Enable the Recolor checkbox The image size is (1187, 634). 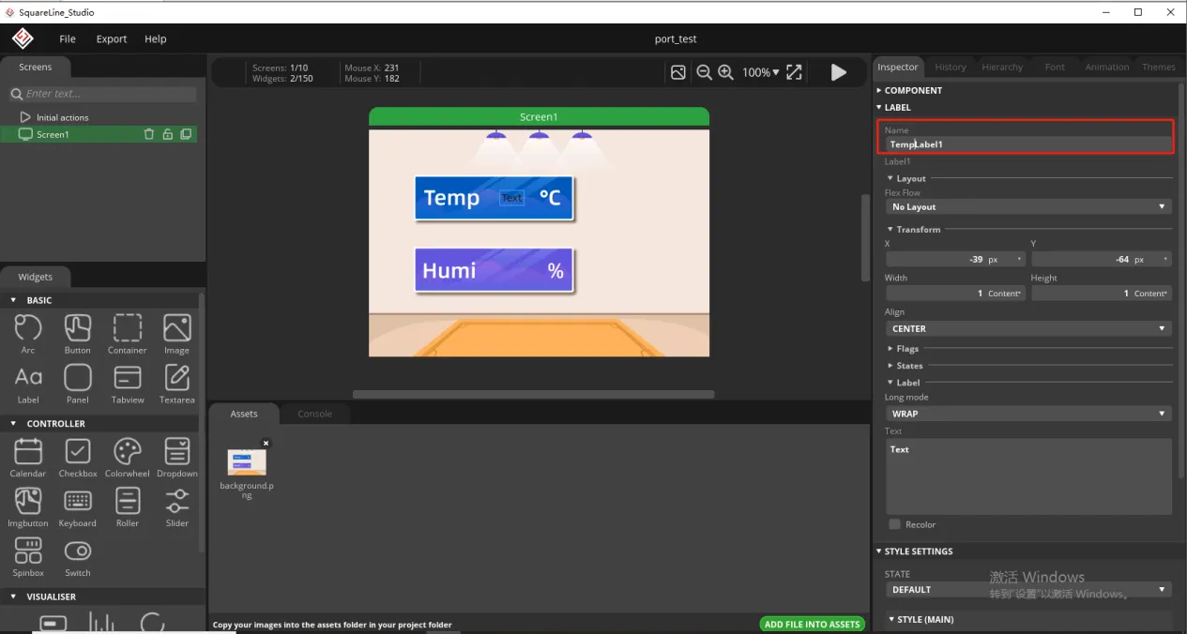coord(894,524)
